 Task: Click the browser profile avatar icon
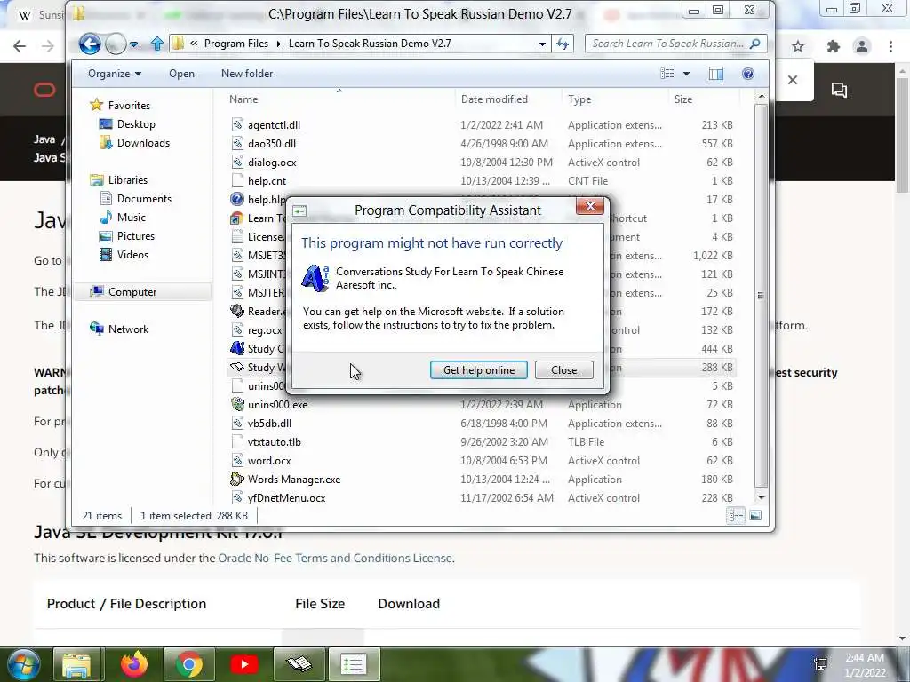pyautogui.click(x=862, y=46)
